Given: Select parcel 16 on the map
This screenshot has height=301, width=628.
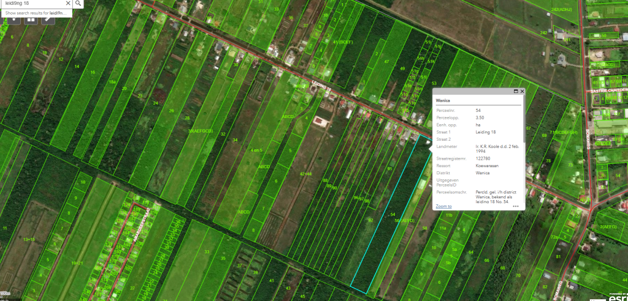Looking at the screenshot, I should (x=93, y=72).
